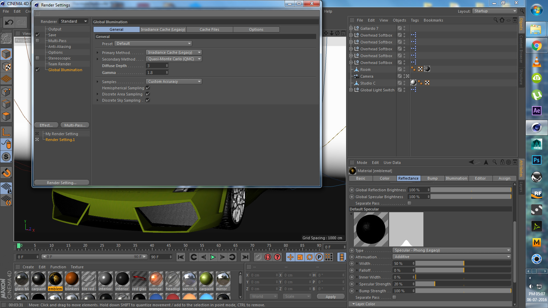Toggle Discrete Sky Sampling checkbox
The width and height of the screenshot is (548, 308).
click(x=148, y=100)
